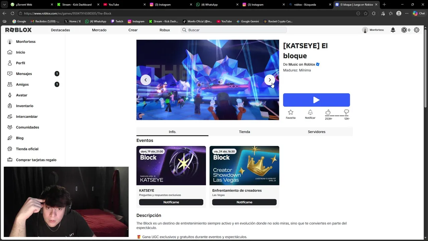The height and width of the screenshot is (241, 428).
Task: Switch to roblox - Búsqueda browser tab
Action: click(310, 4)
